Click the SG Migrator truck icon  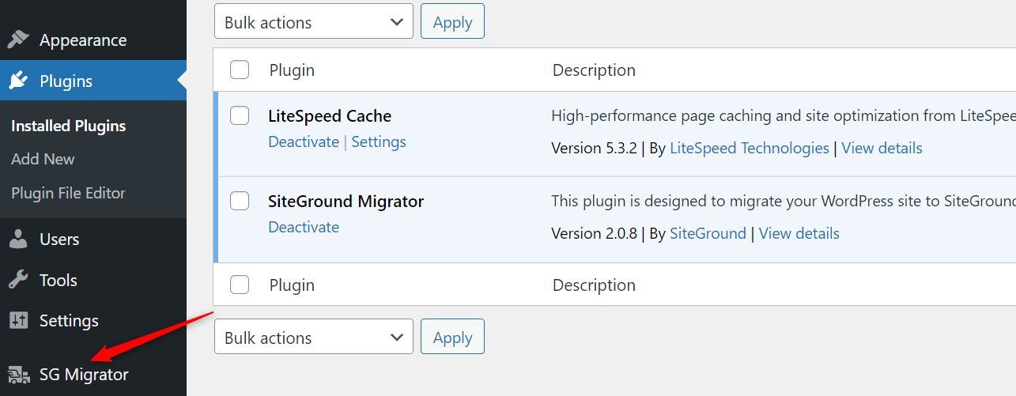[18, 374]
